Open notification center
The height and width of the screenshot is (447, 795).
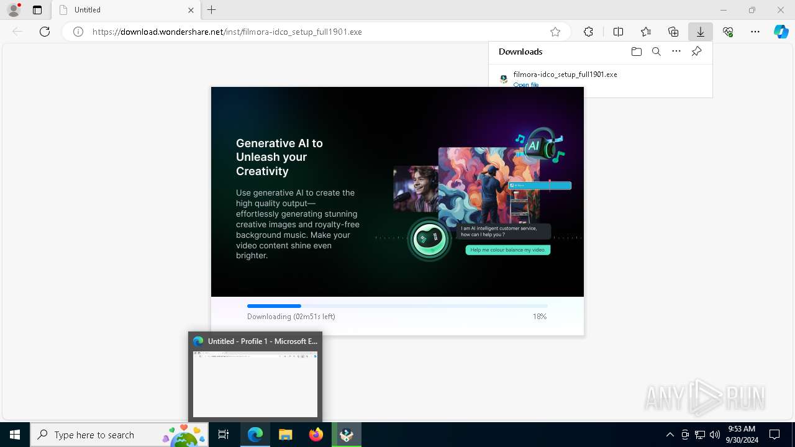tap(775, 435)
